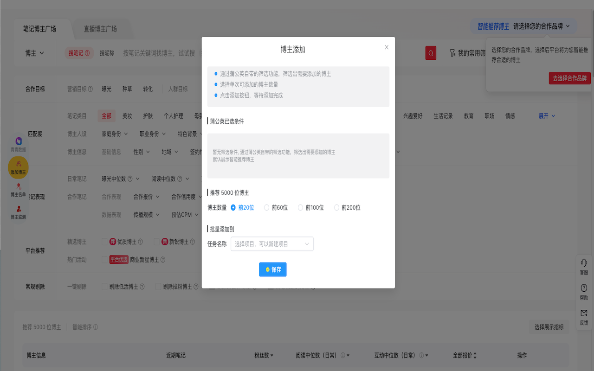Click the red search magnifier icon
This screenshot has width=594, height=371.
click(x=431, y=53)
